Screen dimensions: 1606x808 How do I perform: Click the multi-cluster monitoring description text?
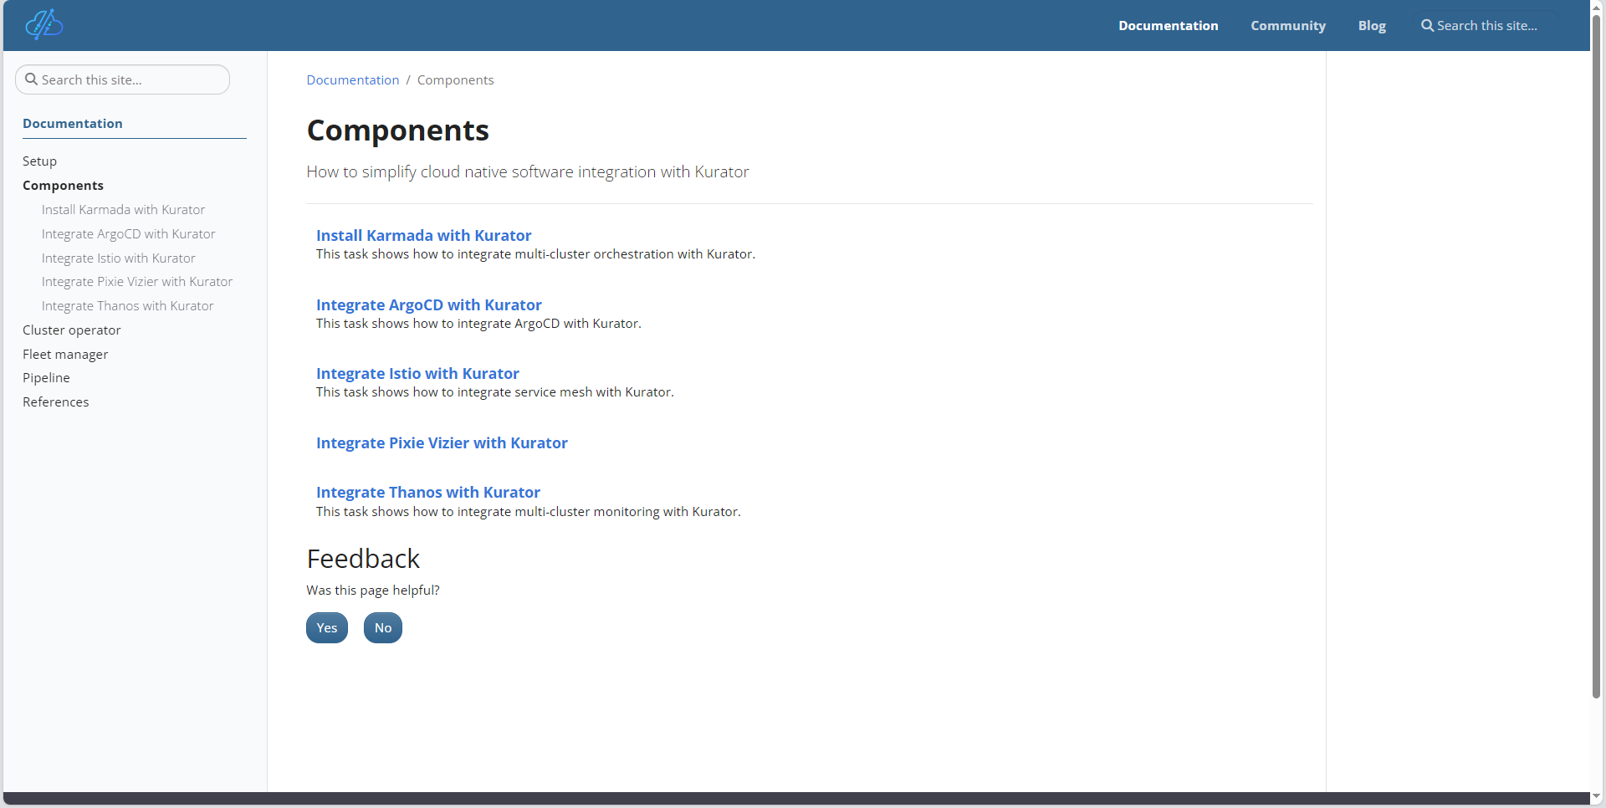point(528,512)
